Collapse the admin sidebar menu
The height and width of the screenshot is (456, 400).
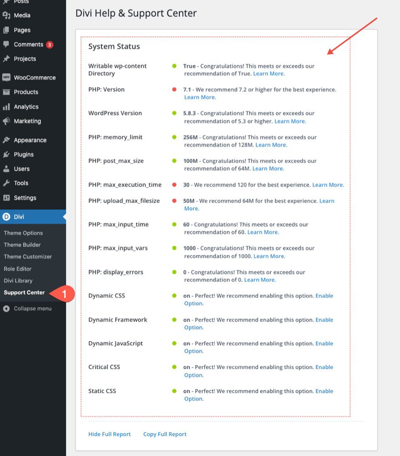pyautogui.click(x=27, y=308)
